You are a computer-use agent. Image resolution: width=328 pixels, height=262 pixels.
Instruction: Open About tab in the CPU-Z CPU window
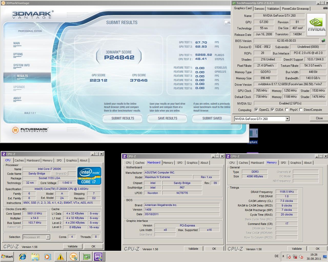84,160
